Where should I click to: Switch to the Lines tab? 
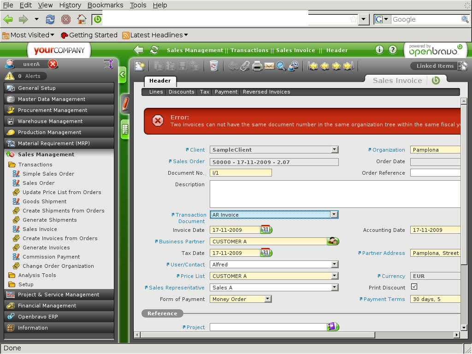(x=156, y=92)
